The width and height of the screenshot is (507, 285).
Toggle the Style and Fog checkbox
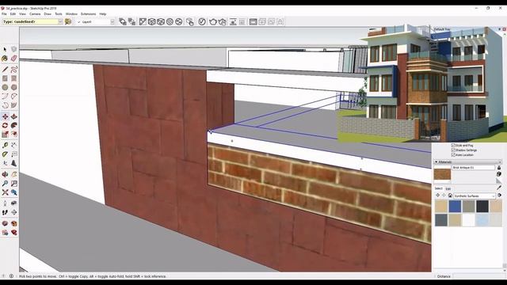click(x=453, y=146)
